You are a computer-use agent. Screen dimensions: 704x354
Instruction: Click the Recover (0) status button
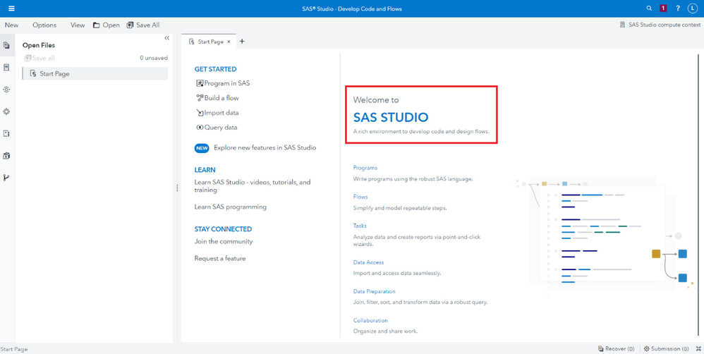click(x=616, y=348)
